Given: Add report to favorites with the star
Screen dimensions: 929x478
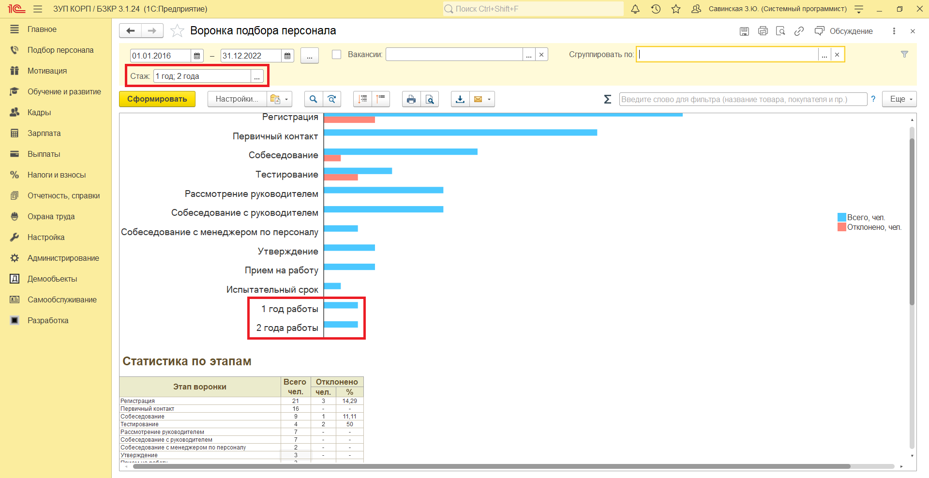Looking at the screenshot, I should 178,31.
